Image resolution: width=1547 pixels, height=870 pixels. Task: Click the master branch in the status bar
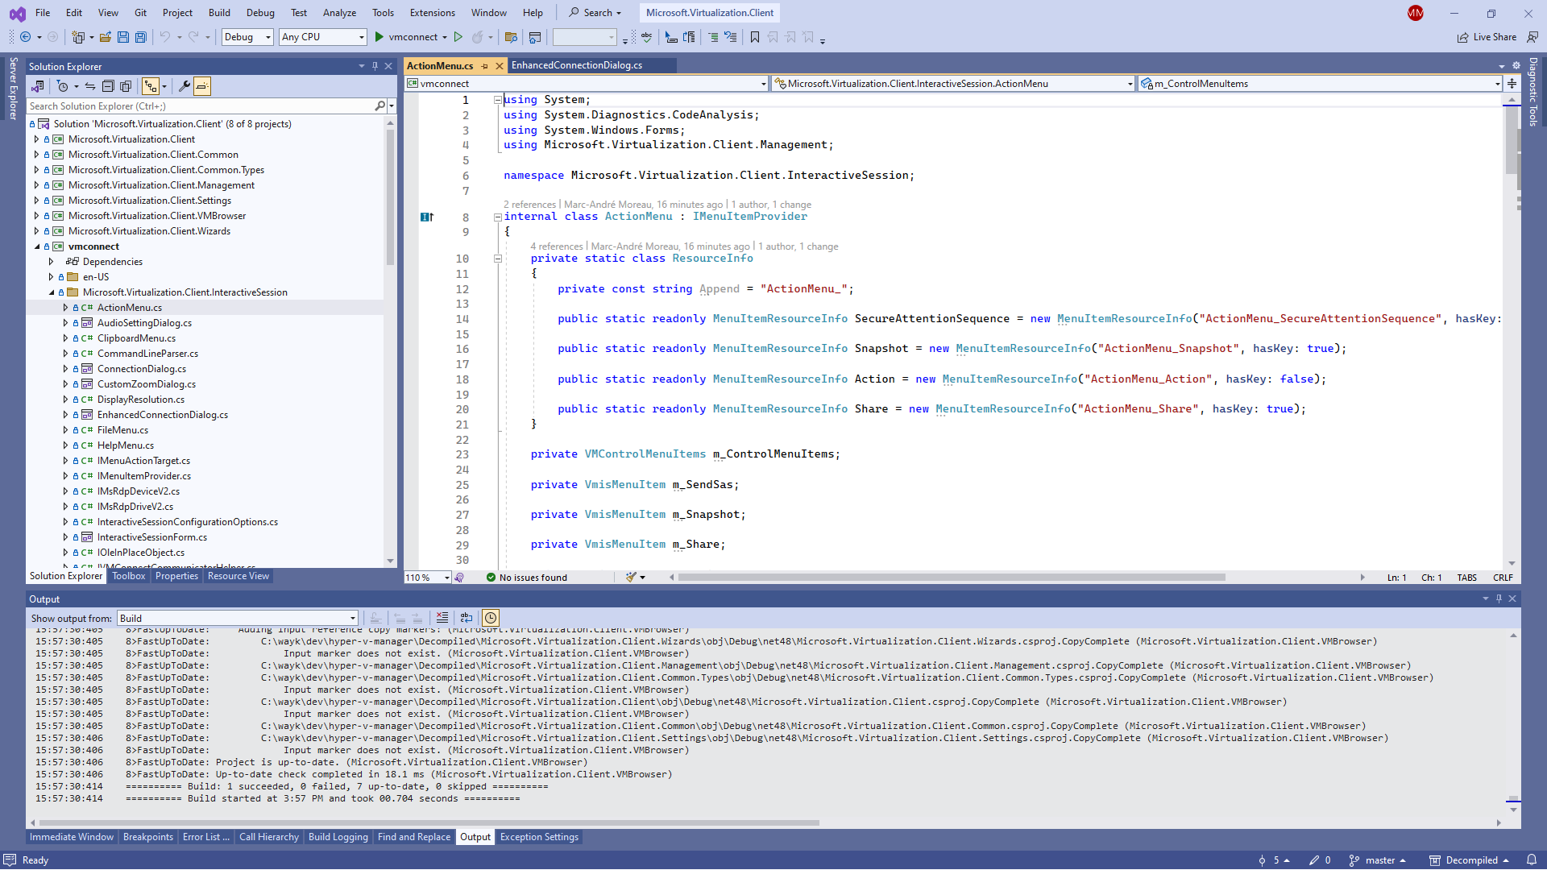[1379, 860]
